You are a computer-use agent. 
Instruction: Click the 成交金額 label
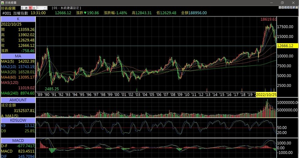[8, 105]
